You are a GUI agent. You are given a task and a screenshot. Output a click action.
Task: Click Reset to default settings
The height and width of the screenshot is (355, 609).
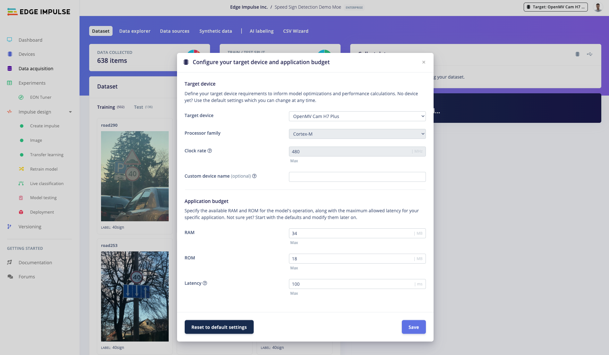click(x=219, y=327)
